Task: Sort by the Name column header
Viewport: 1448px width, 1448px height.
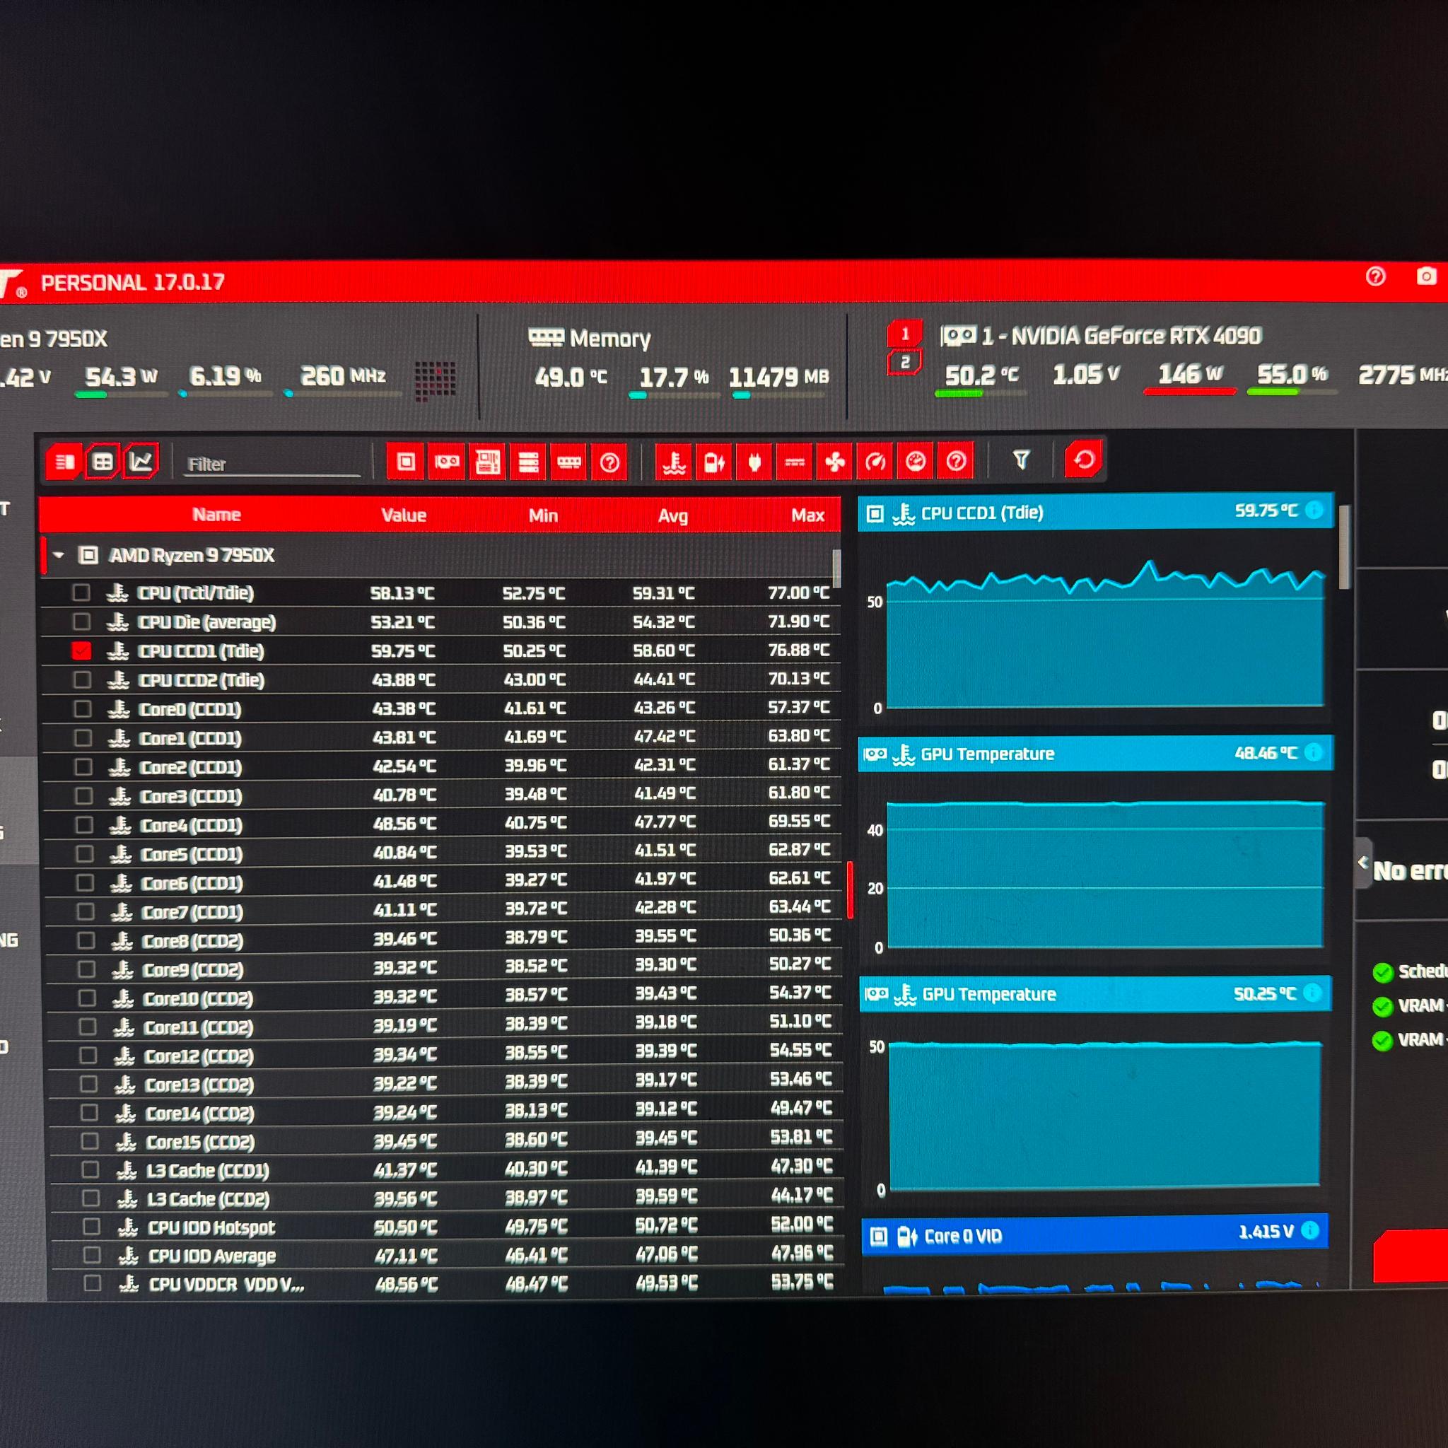Action: [x=216, y=514]
